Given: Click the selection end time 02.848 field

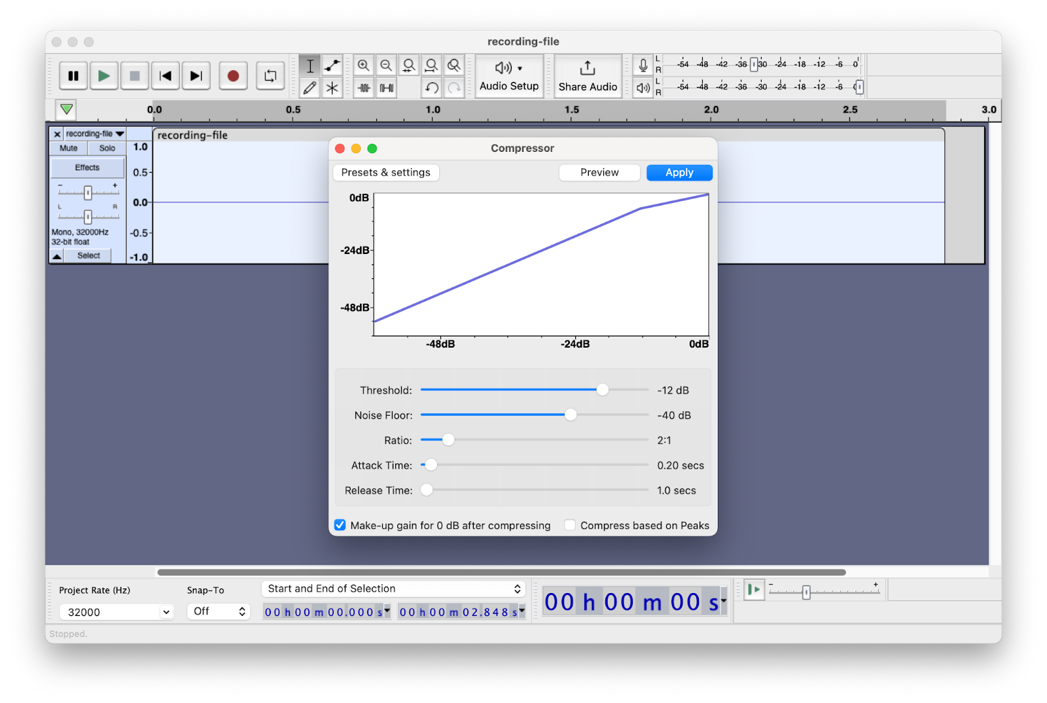Looking at the screenshot, I should click(462, 612).
